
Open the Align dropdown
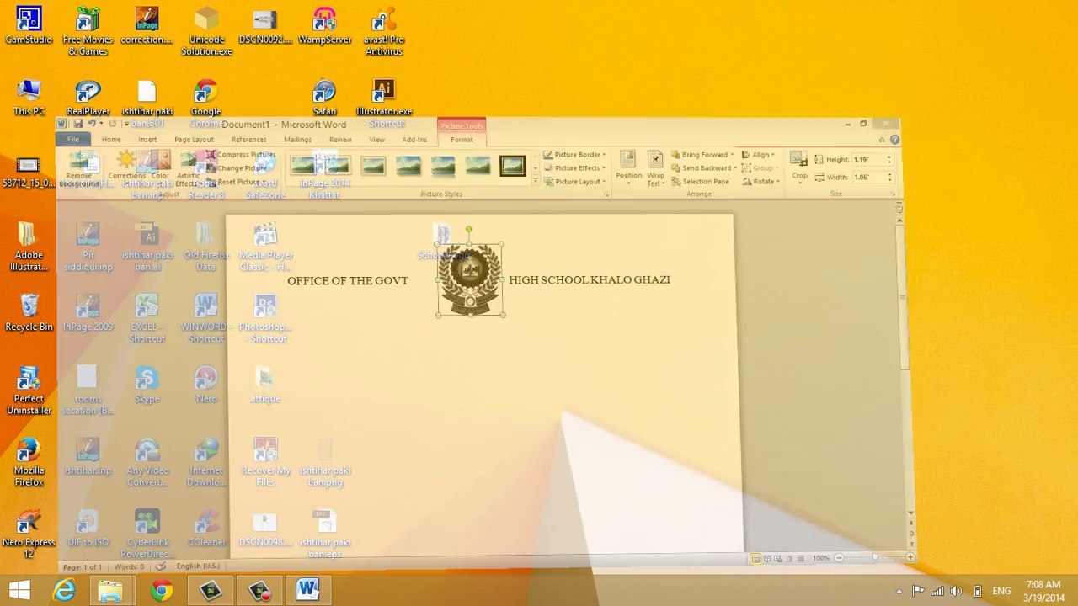click(x=758, y=155)
